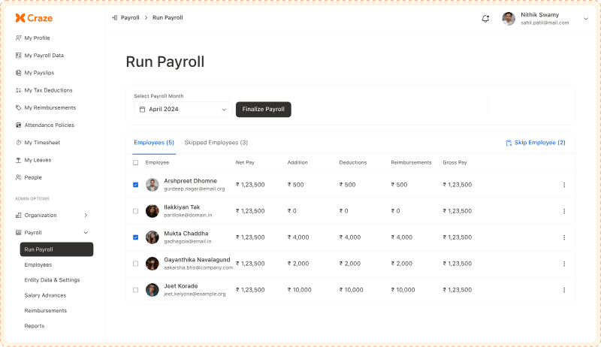Click My Payroll Data sidebar icon
This screenshot has height=347, width=601.
[18, 55]
